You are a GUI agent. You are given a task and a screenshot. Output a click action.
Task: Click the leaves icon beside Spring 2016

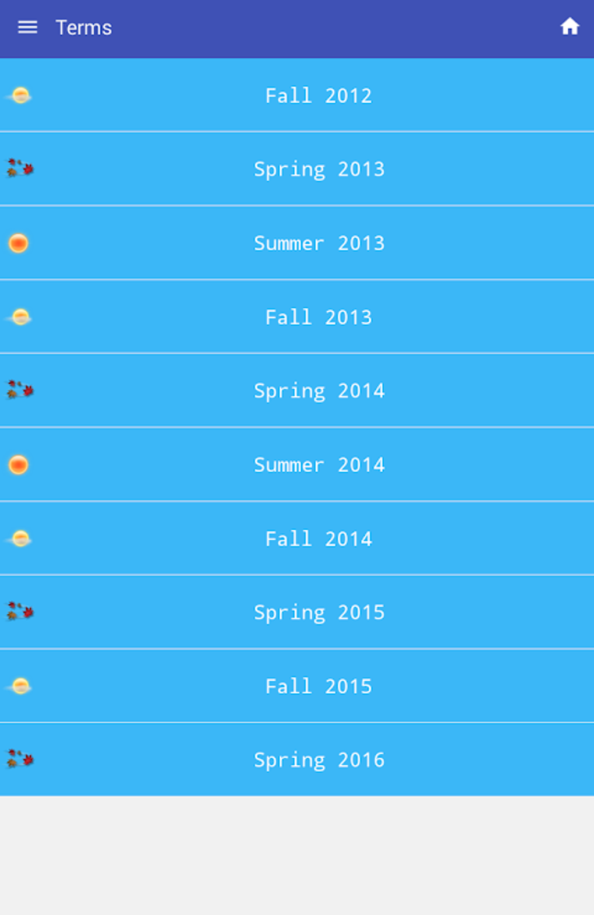(x=20, y=759)
